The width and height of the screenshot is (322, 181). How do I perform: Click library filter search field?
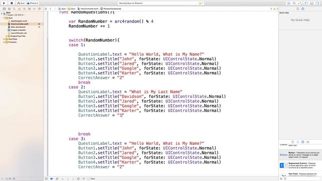coord(303,179)
